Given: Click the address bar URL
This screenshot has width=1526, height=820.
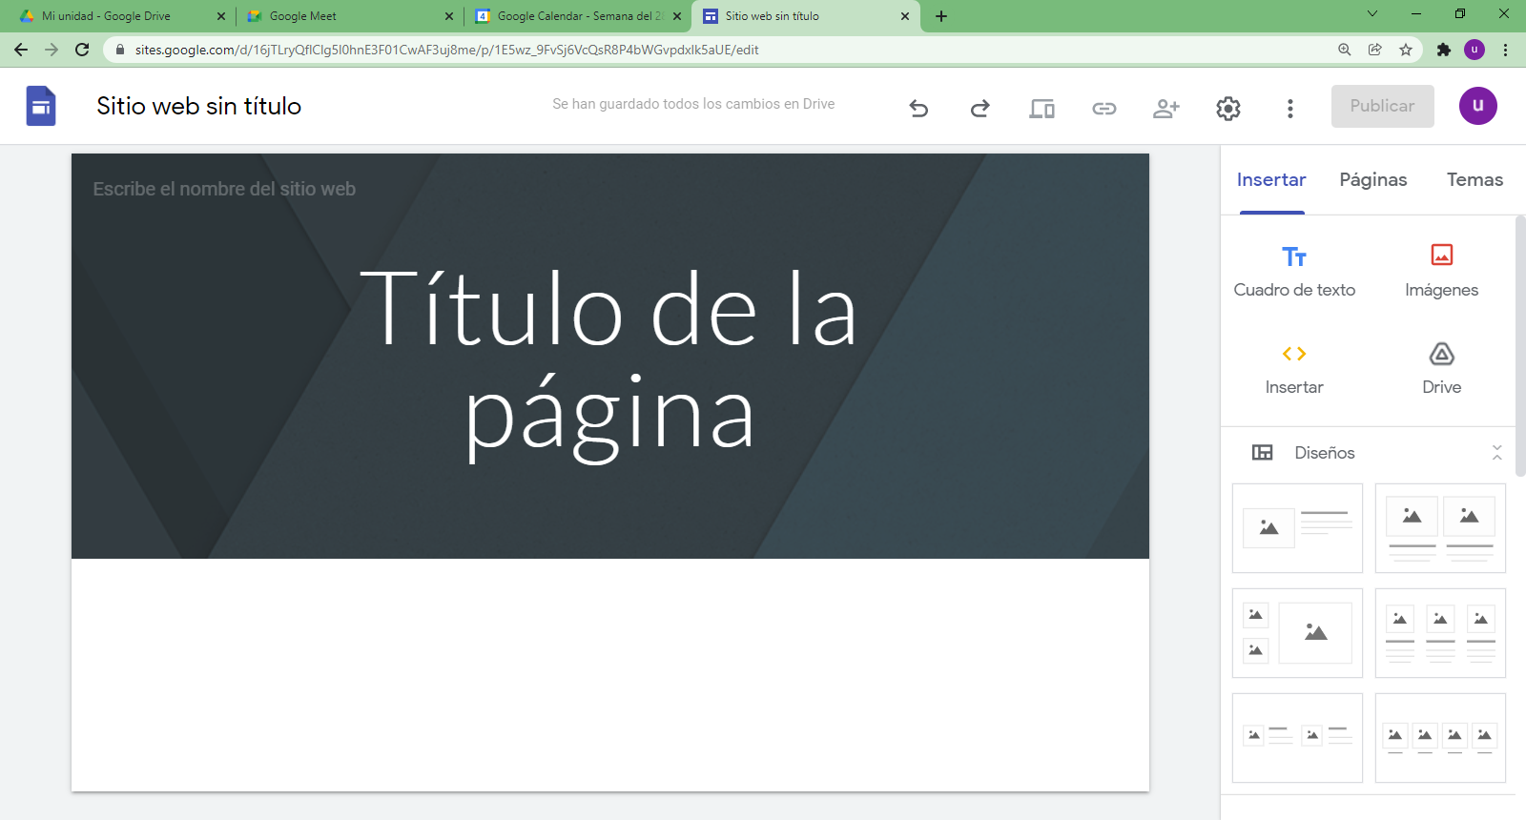Looking at the screenshot, I should pyautogui.click(x=446, y=50).
